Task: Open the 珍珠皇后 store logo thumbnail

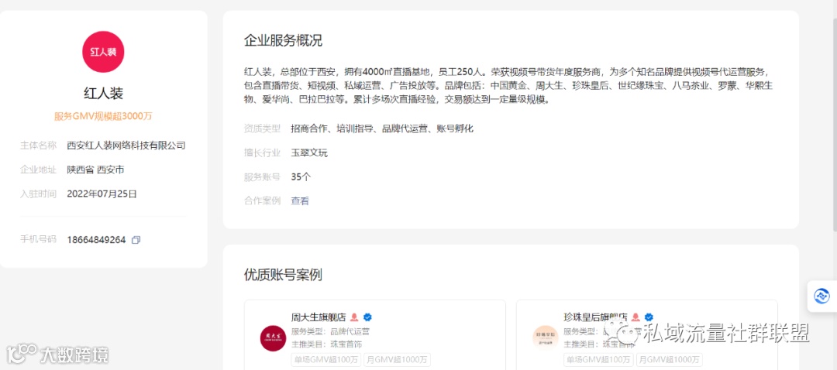Action: tap(545, 338)
